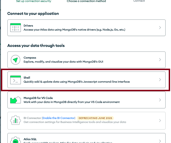Open Shell via its right chevron
This screenshot has width=171, height=143.
[160, 80]
